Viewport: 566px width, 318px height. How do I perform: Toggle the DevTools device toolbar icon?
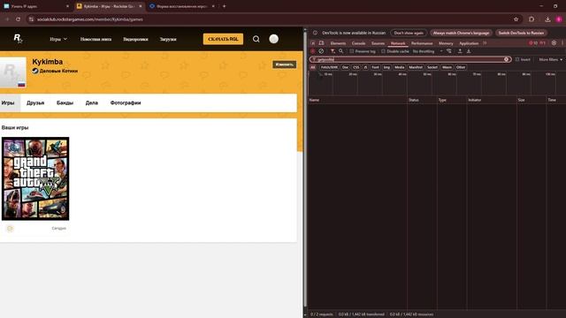point(321,43)
